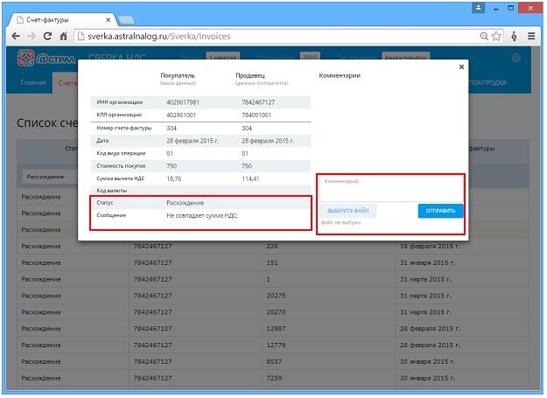Screen dimensions: 547x398
Task: Click the browser Back arrow
Action: tap(14, 36)
